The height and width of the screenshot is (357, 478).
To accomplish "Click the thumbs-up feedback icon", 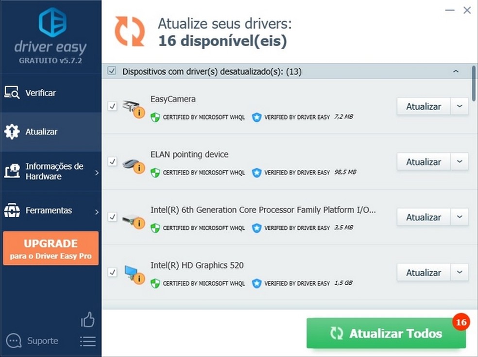I will coord(88,320).
